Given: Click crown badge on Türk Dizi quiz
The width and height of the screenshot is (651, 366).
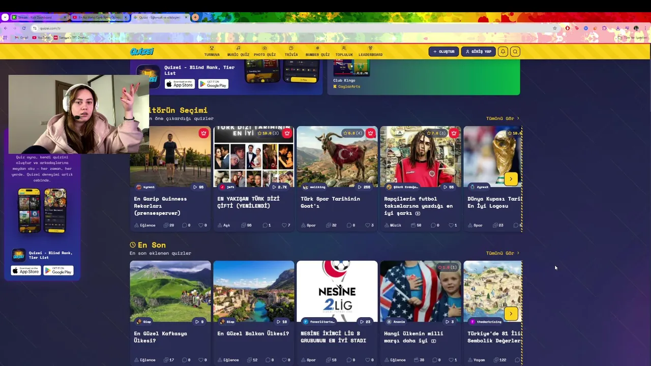Looking at the screenshot, I should 287,133.
